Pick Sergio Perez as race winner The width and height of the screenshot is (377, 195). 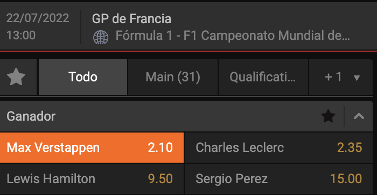278,179
